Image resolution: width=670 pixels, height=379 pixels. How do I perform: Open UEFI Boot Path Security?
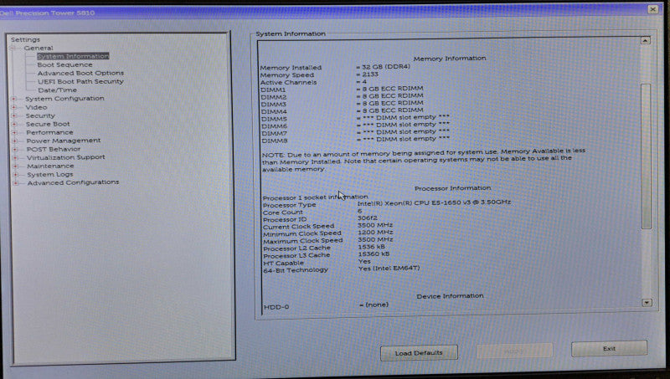(80, 81)
